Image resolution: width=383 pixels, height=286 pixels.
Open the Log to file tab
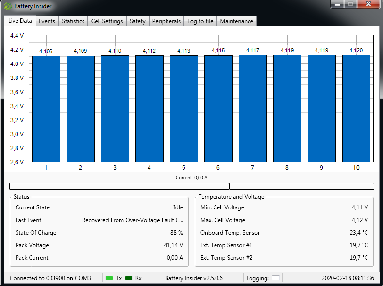point(200,21)
